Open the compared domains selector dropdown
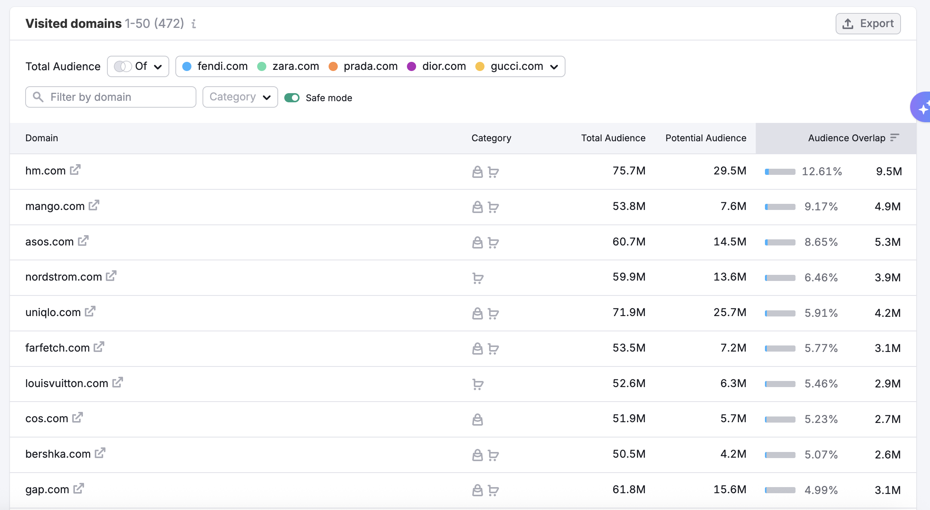 (554, 67)
